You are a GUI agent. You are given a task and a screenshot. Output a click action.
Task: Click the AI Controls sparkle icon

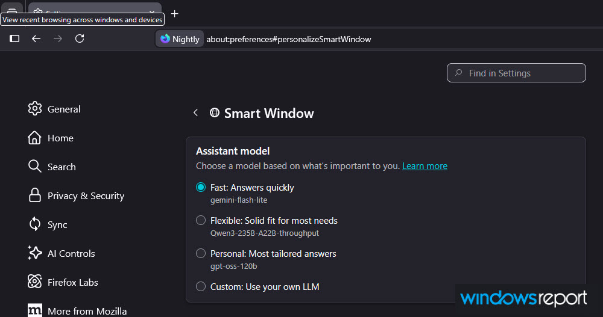34,253
